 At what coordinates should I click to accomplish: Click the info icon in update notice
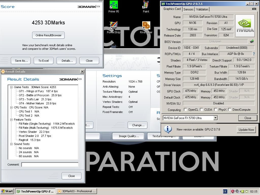[168, 129]
